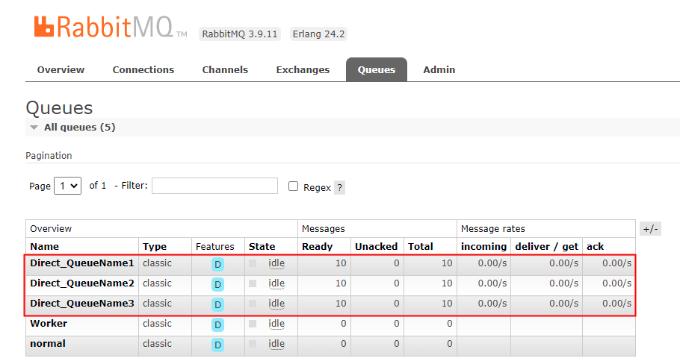Click the ack 0.00/s rate for Direct_QueueName2
The width and height of the screenshot is (680, 364).
[616, 283]
